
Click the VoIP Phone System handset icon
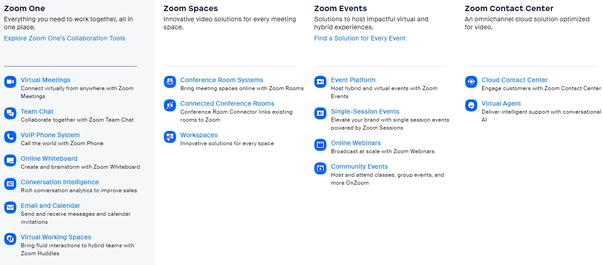coord(10,137)
